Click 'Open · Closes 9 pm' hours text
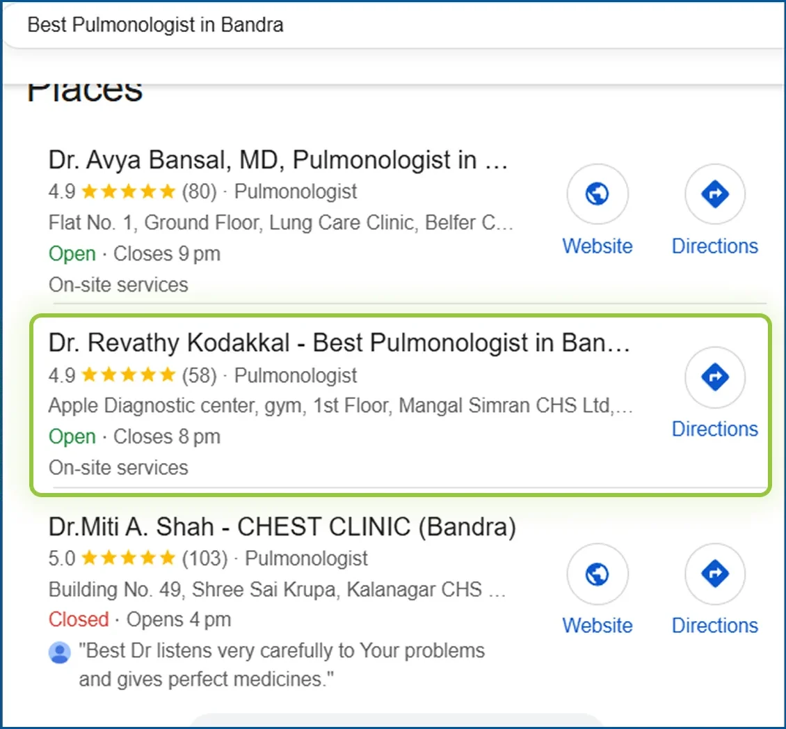This screenshot has width=786, height=729. pyautogui.click(x=134, y=254)
